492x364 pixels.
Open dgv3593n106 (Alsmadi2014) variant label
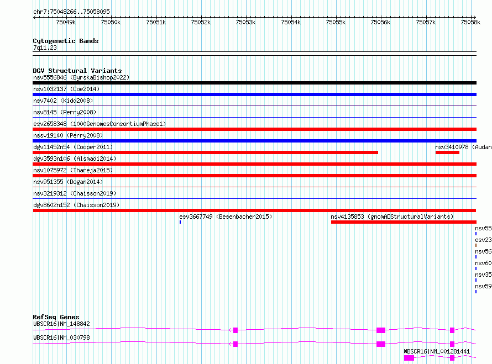coord(75,159)
